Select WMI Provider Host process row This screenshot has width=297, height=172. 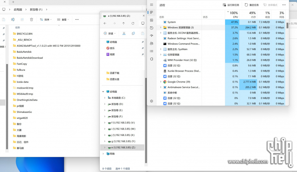click(x=221, y=60)
